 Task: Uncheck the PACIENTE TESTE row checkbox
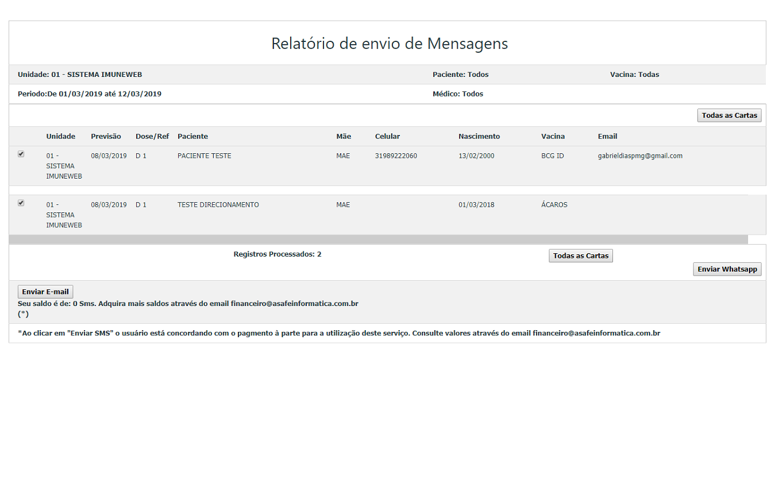pos(21,154)
